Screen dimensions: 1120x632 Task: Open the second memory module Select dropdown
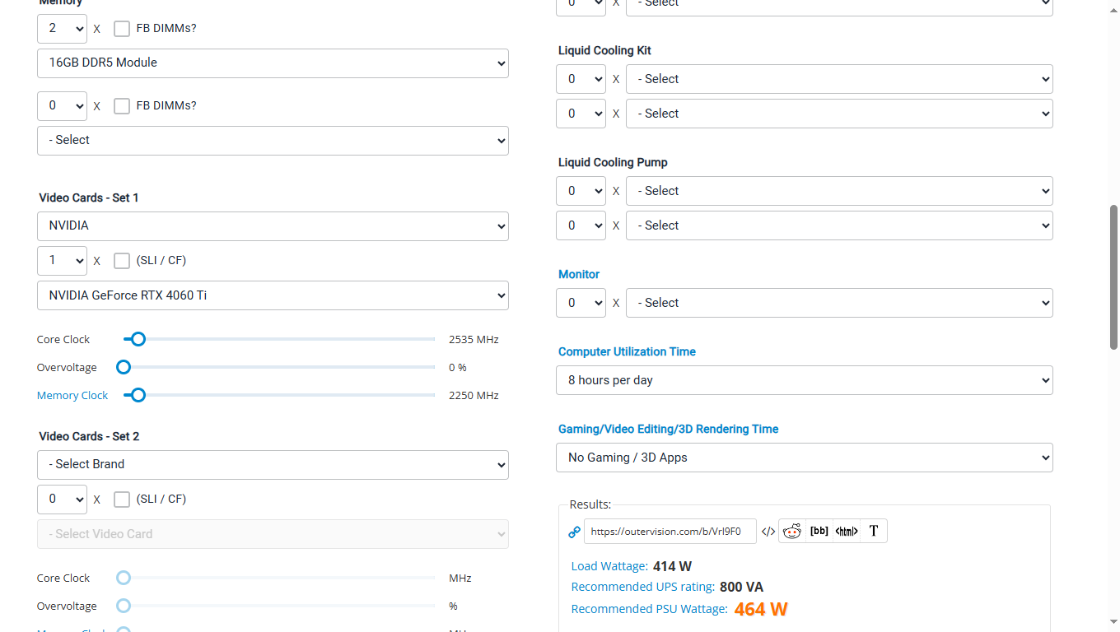[273, 141]
